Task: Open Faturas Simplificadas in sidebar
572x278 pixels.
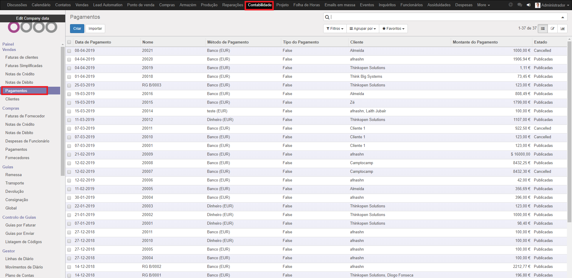Action: 24,66
